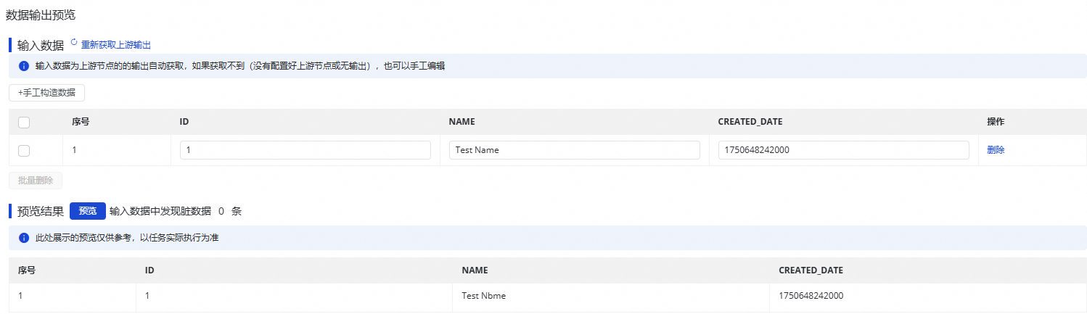Click the ID header in the preview result table
The width and height of the screenshot is (1087, 314).
[x=149, y=270]
